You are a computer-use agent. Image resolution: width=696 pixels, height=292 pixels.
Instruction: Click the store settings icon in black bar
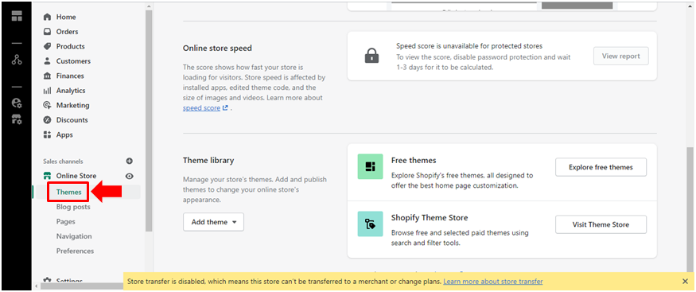(17, 119)
